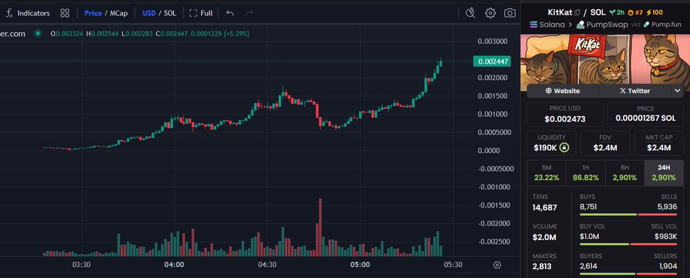Image resolution: width=690 pixels, height=278 pixels.
Task: Open quick search lightning icon
Action: click(471, 13)
